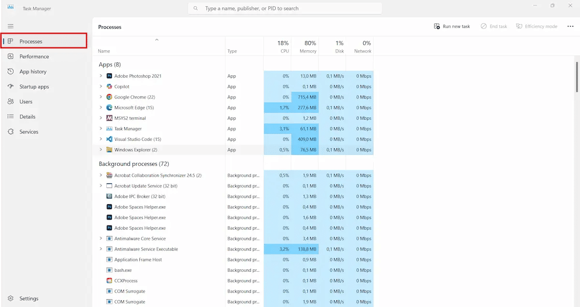Click the Microsoft Edge icon
Screen dimensions: 580x307
coord(109,108)
